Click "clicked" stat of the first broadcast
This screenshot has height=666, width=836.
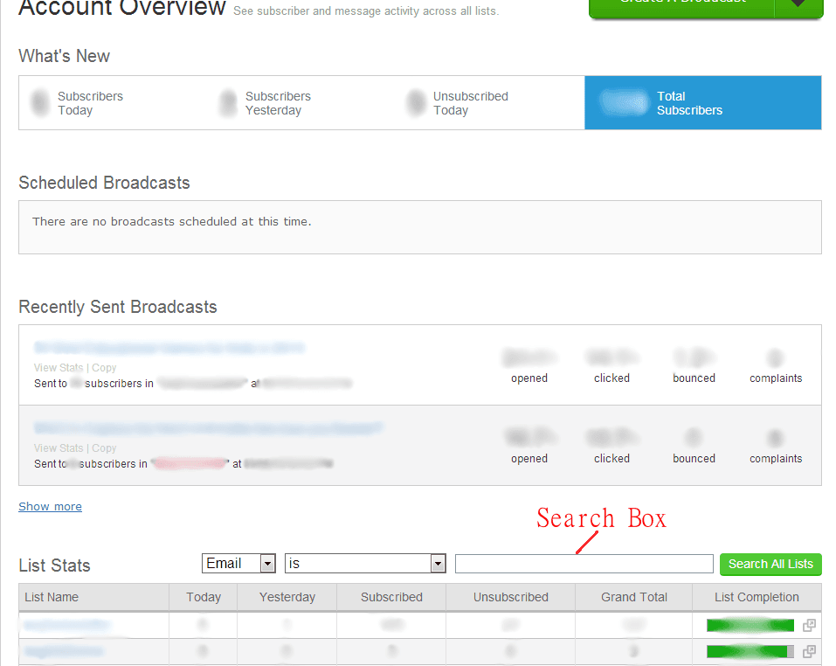click(612, 366)
